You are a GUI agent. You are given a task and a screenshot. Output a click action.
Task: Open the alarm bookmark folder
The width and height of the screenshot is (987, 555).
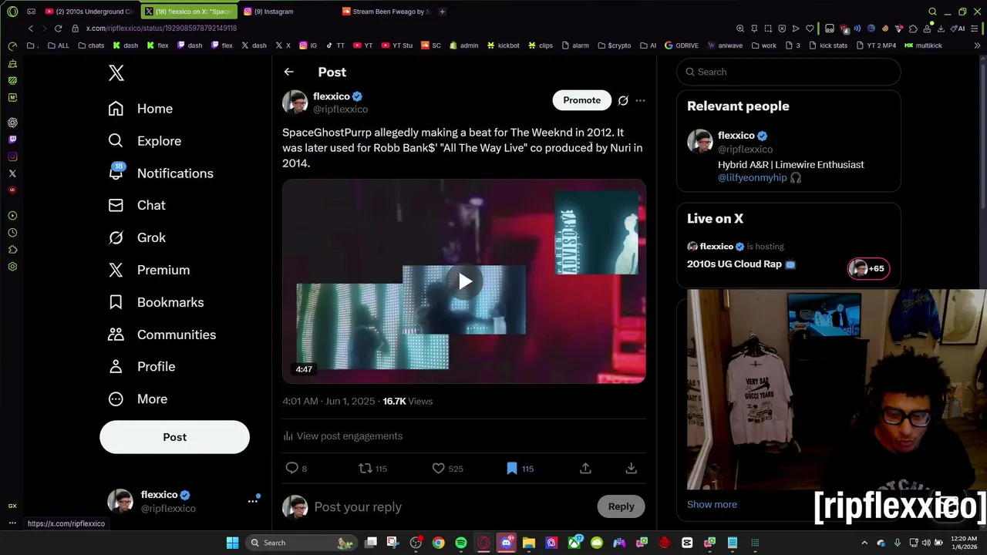click(575, 45)
